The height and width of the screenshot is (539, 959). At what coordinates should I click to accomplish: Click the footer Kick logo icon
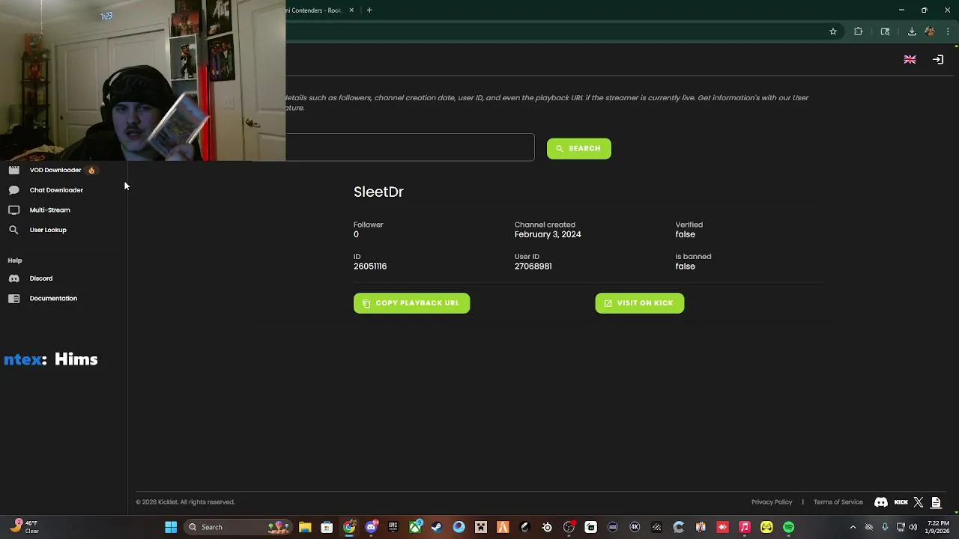coord(901,502)
